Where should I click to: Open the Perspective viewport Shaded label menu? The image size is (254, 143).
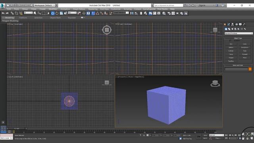click(x=136, y=77)
